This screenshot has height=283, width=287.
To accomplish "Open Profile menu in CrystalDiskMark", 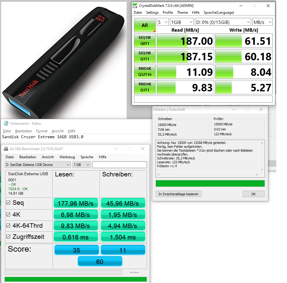I will (168, 13).
